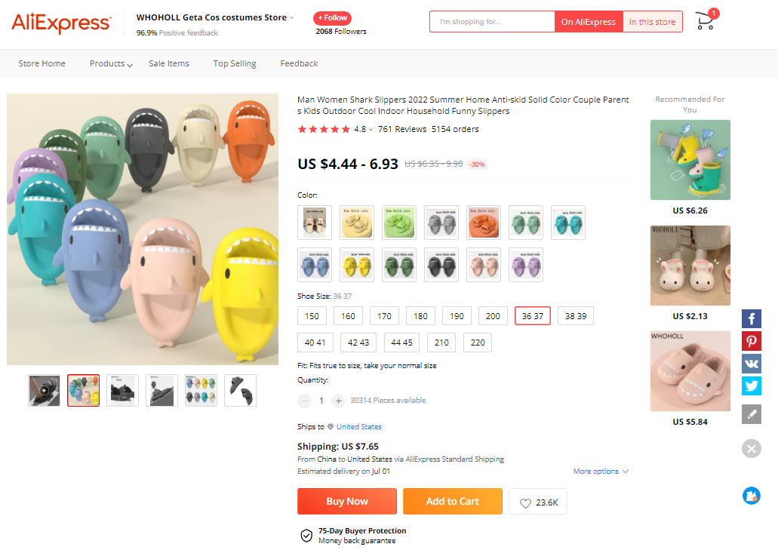The width and height of the screenshot is (778, 553).
Task: Change the United States shipping destination
Action: pyautogui.click(x=358, y=426)
